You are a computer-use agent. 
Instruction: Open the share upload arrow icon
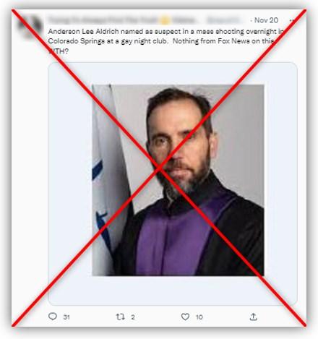pos(253,317)
